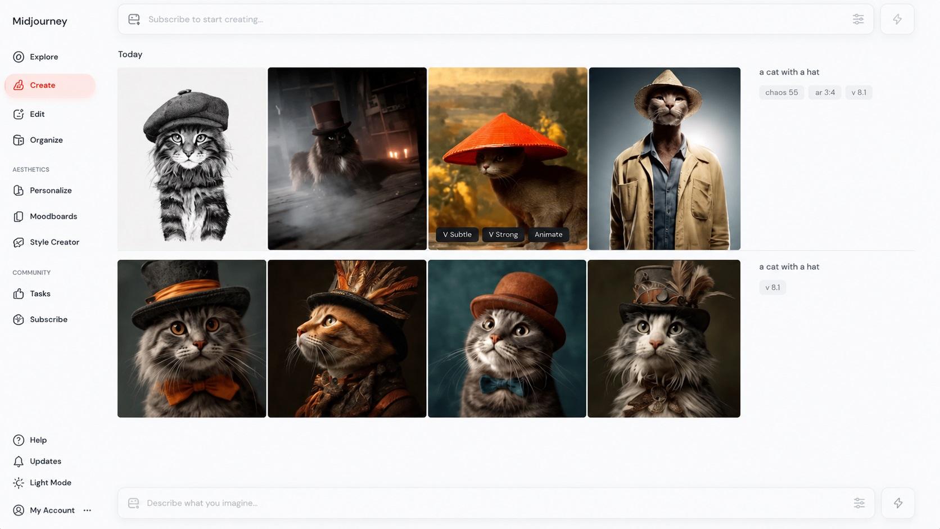Open the steampunk feathered hat cat image
Viewport: 940px width, 529px height.
[x=664, y=338]
